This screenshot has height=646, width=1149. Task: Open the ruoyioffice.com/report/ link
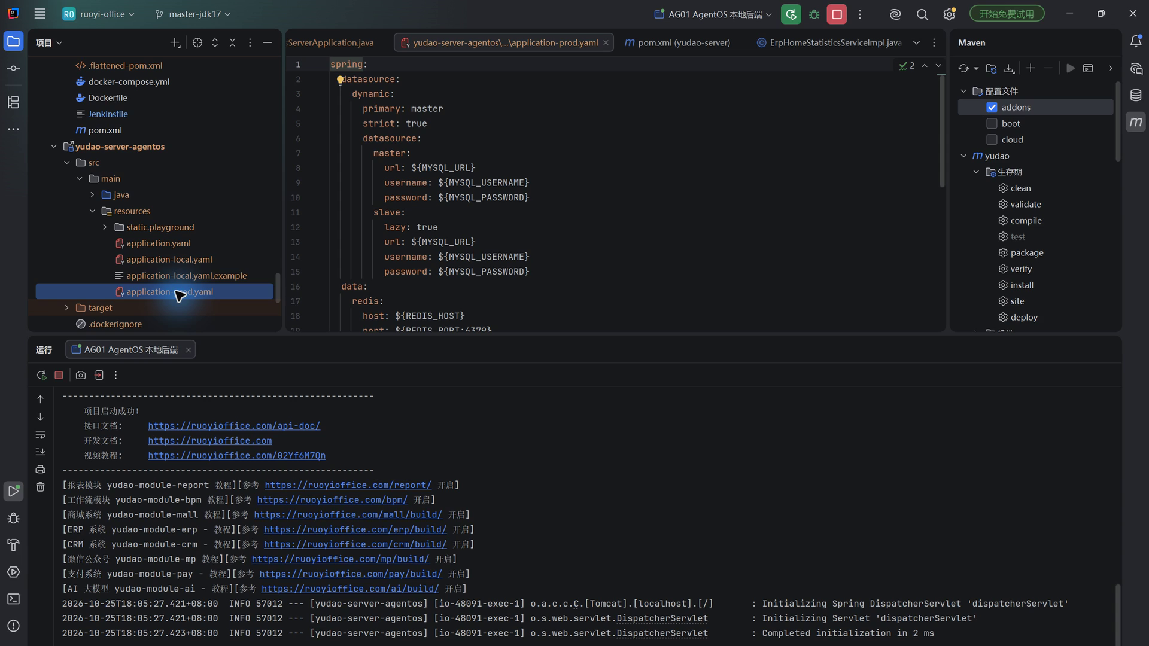tap(348, 485)
